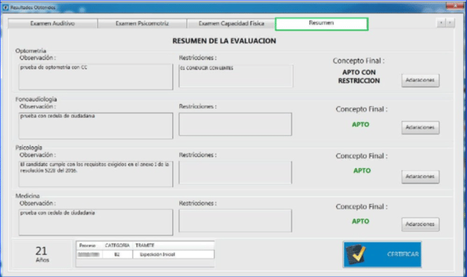Image resolution: width=467 pixels, height=277 pixels.
Task: Click the Fonoaudiologia restrictions box
Action: (236, 124)
